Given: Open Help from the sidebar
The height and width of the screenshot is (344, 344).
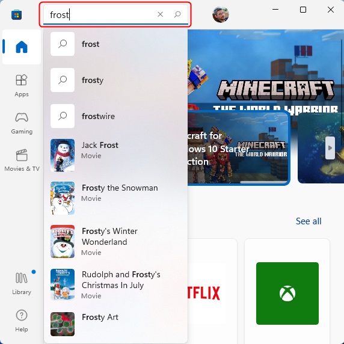Looking at the screenshot, I should tap(22, 321).
